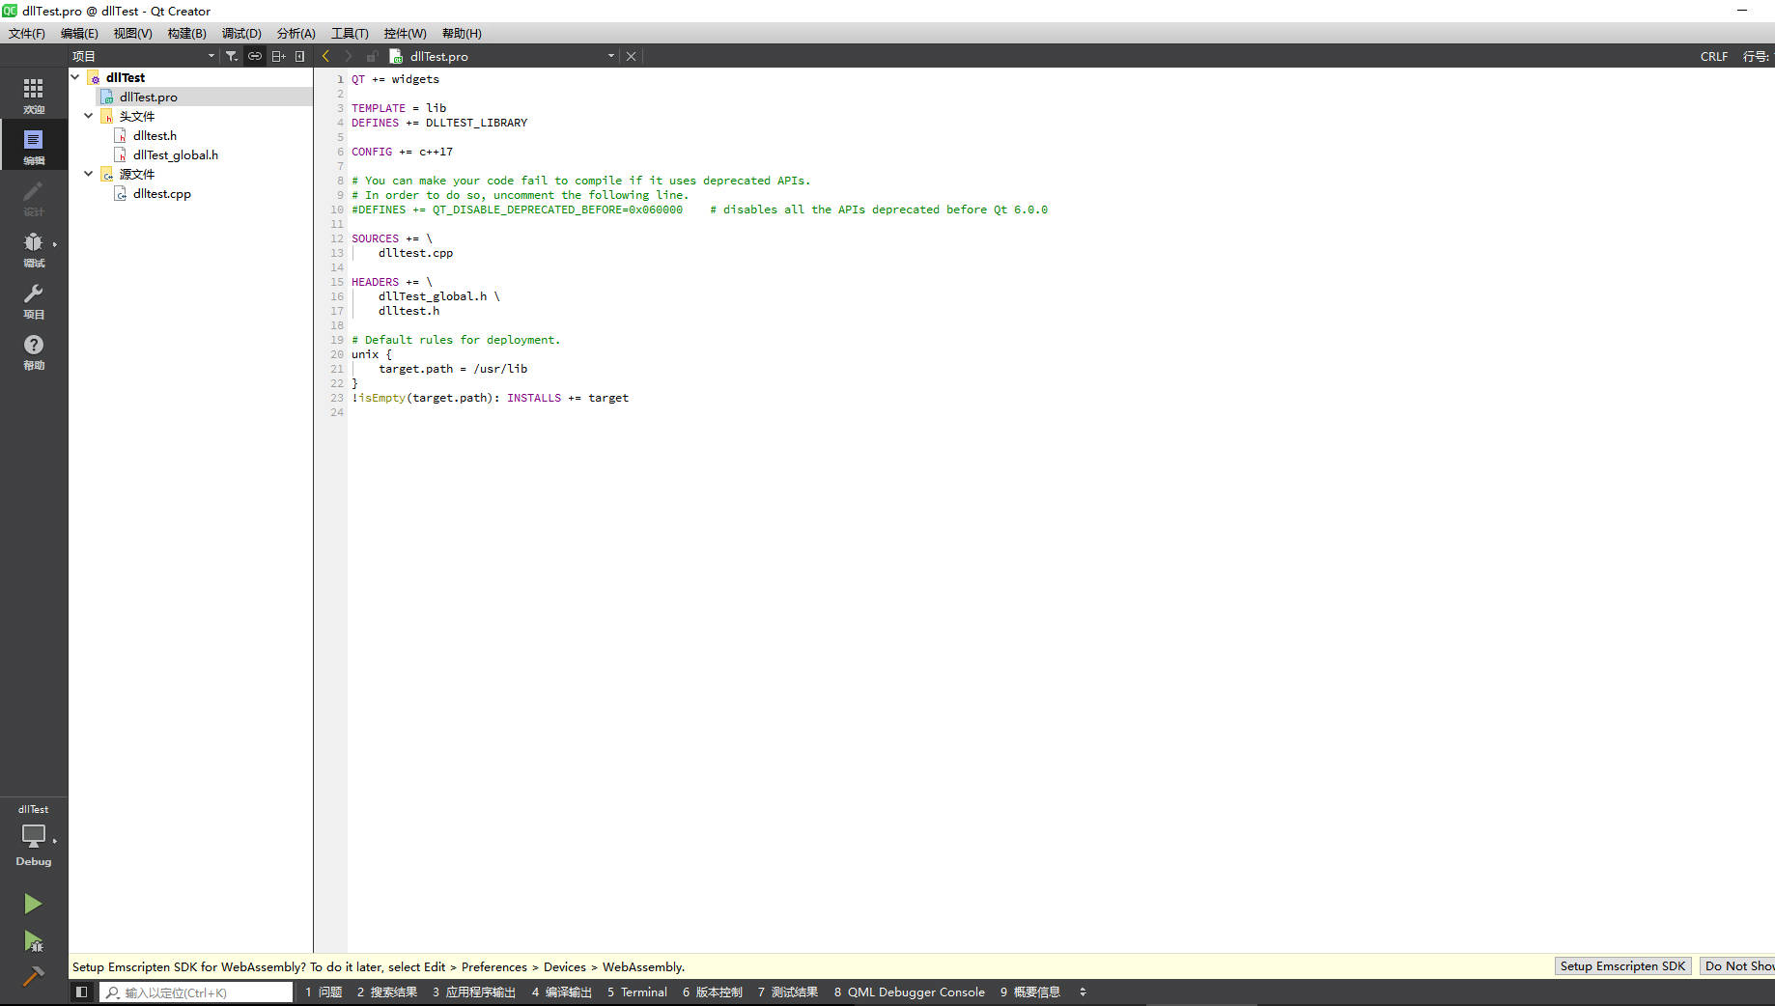Build project with hammer icon
Image resolution: width=1775 pixels, height=1006 pixels.
coord(33,976)
